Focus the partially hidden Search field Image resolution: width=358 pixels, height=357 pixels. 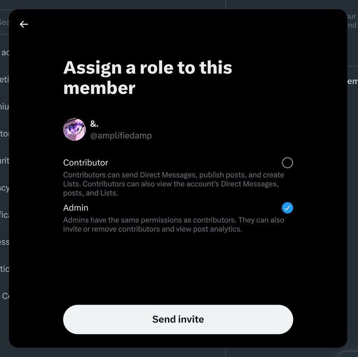coord(4,22)
